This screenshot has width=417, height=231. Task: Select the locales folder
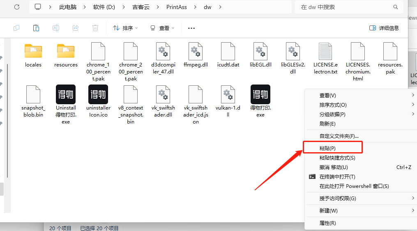click(33, 55)
